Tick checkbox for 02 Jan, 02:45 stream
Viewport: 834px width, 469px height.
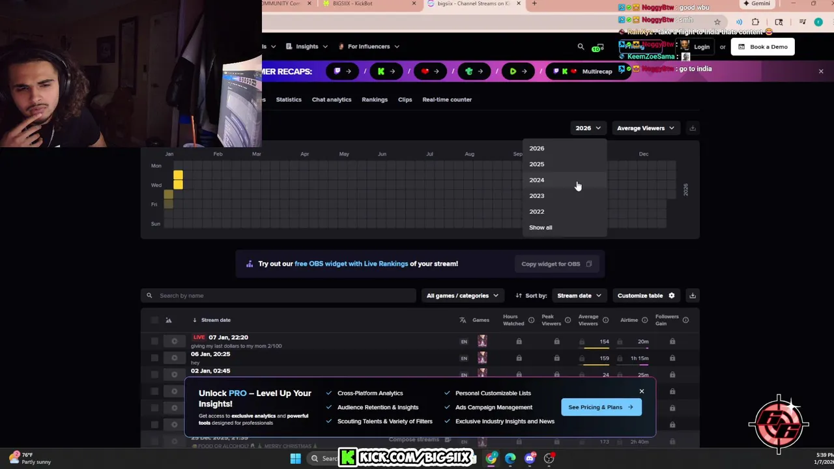tap(154, 375)
